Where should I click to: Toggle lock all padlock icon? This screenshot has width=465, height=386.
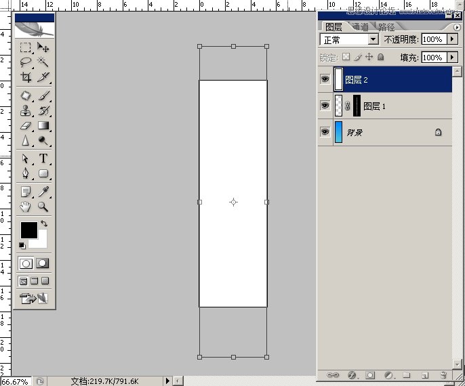coord(381,57)
